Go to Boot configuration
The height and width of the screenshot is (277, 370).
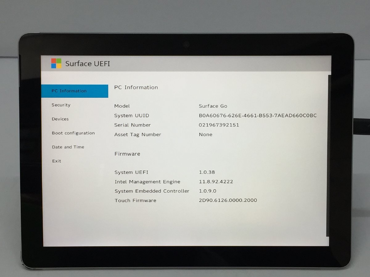click(73, 133)
